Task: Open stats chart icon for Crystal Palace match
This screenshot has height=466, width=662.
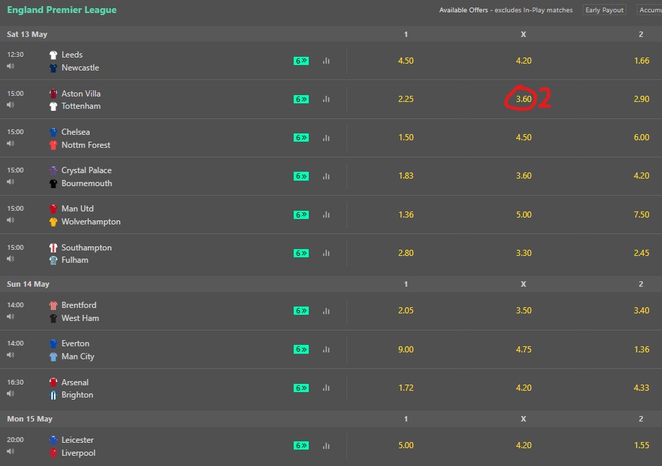Action: 326,176
